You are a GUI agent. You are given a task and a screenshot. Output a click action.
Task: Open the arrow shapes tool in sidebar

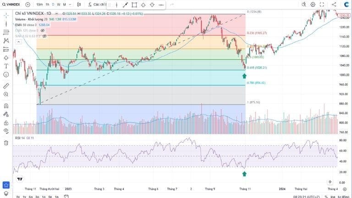click(x=6, y=58)
